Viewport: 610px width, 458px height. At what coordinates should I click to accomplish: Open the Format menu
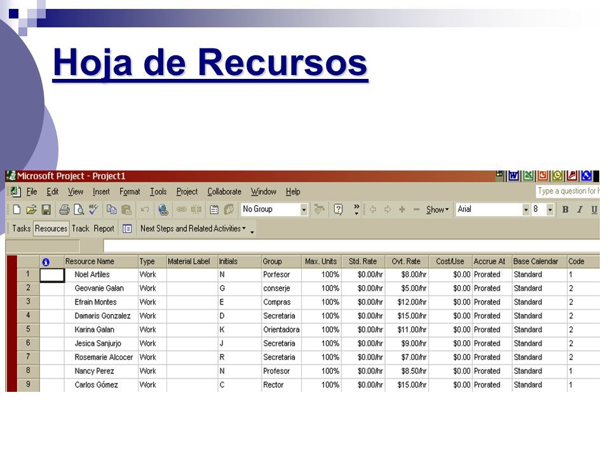130,191
